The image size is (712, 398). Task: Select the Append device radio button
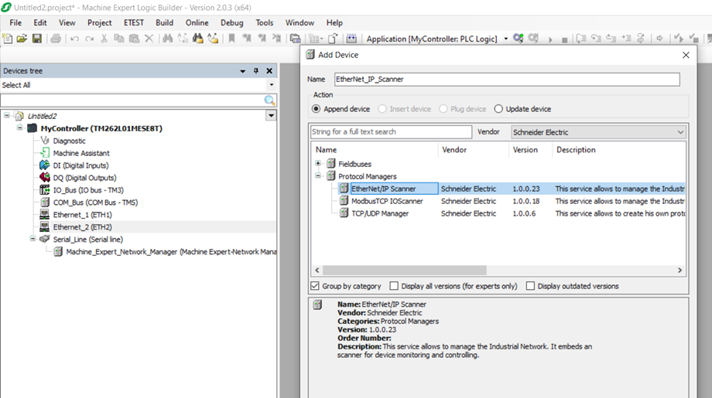pyautogui.click(x=316, y=109)
